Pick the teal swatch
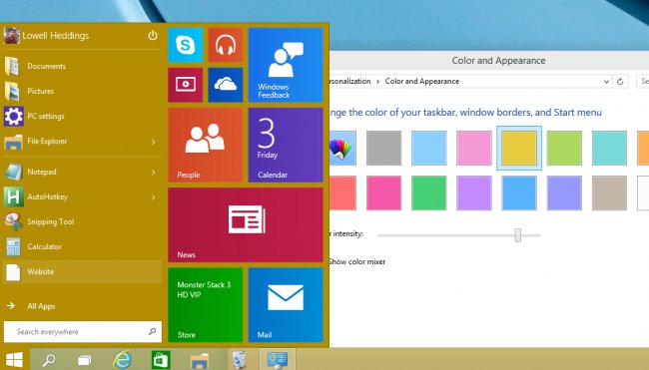This screenshot has height=370, width=649. pos(609,148)
